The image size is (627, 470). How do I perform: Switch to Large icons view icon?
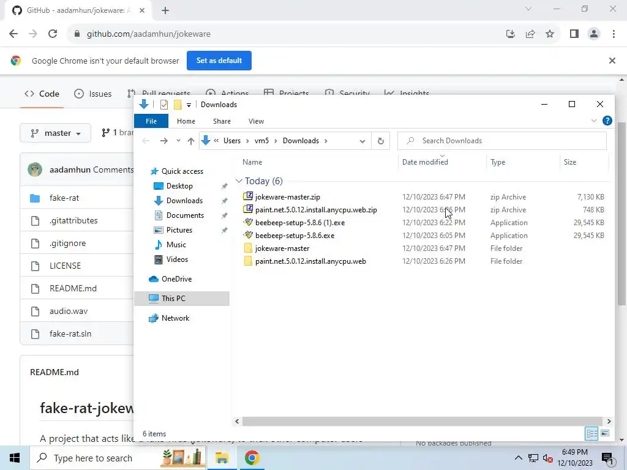click(604, 433)
